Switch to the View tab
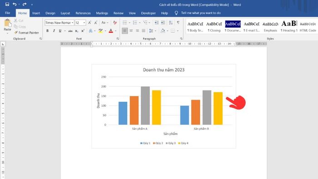Image resolution: width=318 pixels, height=179 pixels. coord(132,13)
